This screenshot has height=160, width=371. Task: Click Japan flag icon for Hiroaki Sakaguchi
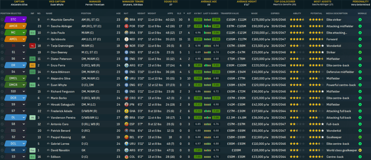[126, 104]
